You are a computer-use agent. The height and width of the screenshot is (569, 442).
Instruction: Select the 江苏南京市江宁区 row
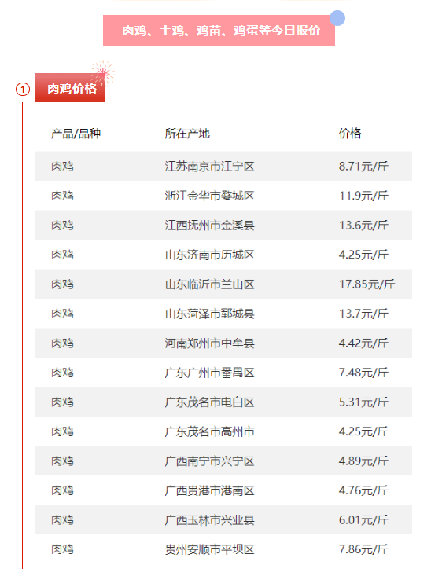point(223,166)
